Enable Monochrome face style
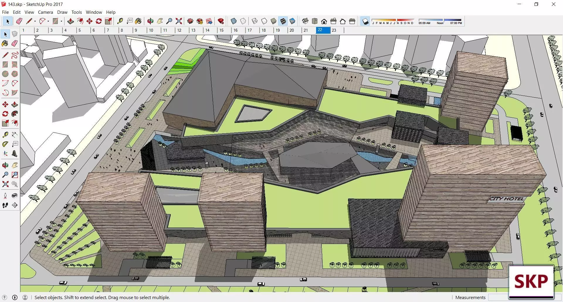The width and height of the screenshot is (563, 302). coord(292,21)
